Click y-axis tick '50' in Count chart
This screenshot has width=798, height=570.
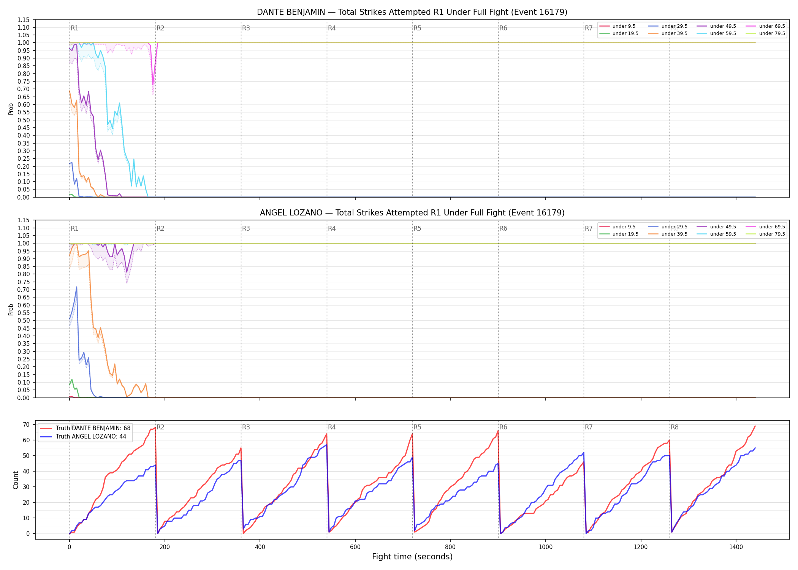click(27, 456)
